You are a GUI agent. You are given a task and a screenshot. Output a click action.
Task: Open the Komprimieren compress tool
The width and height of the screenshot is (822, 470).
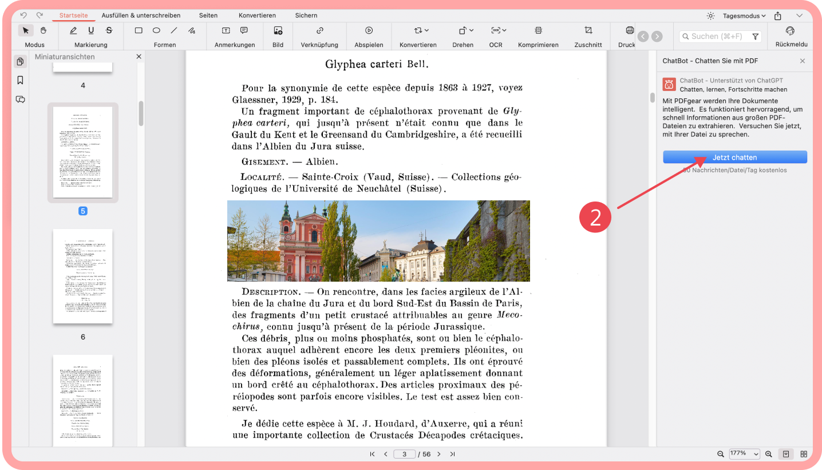pos(538,30)
